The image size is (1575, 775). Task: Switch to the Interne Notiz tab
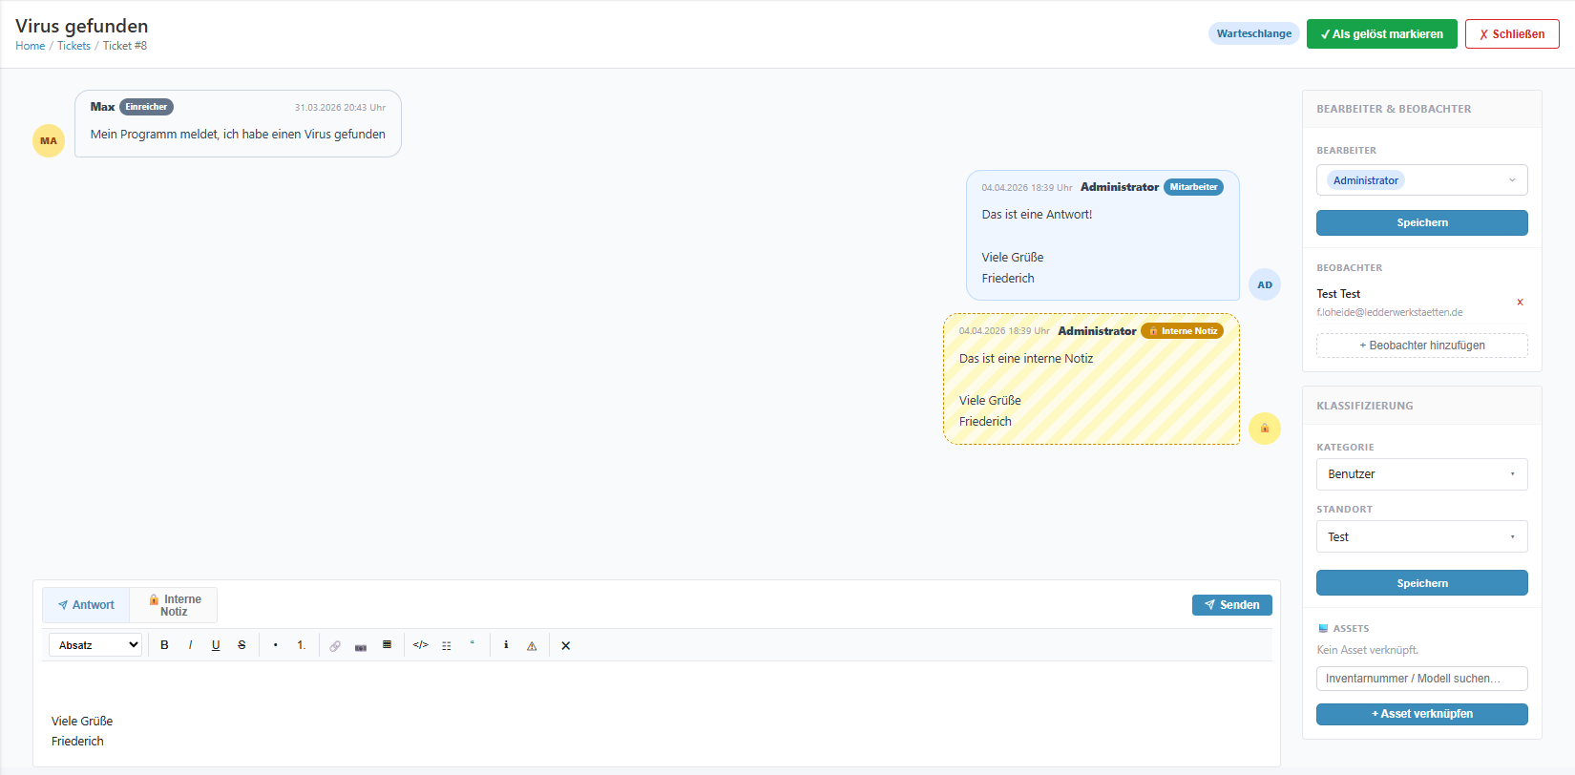pyautogui.click(x=174, y=605)
